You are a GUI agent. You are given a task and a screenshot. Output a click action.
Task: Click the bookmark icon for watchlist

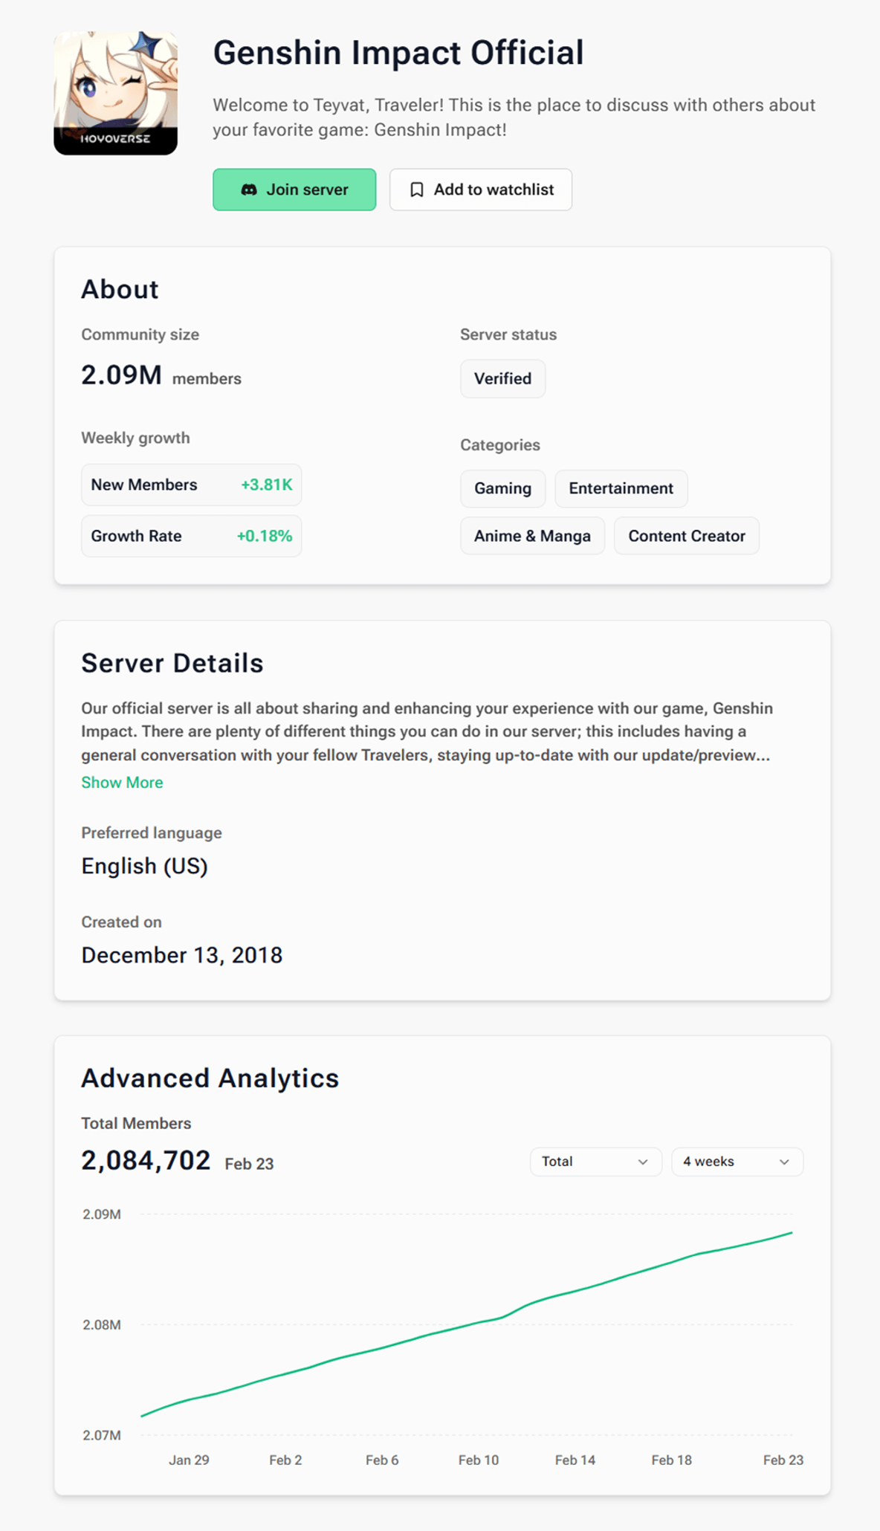point(417,190)
